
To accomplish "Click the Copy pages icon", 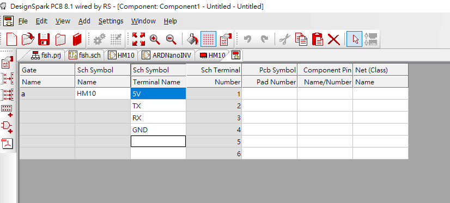I will point(301,39).
